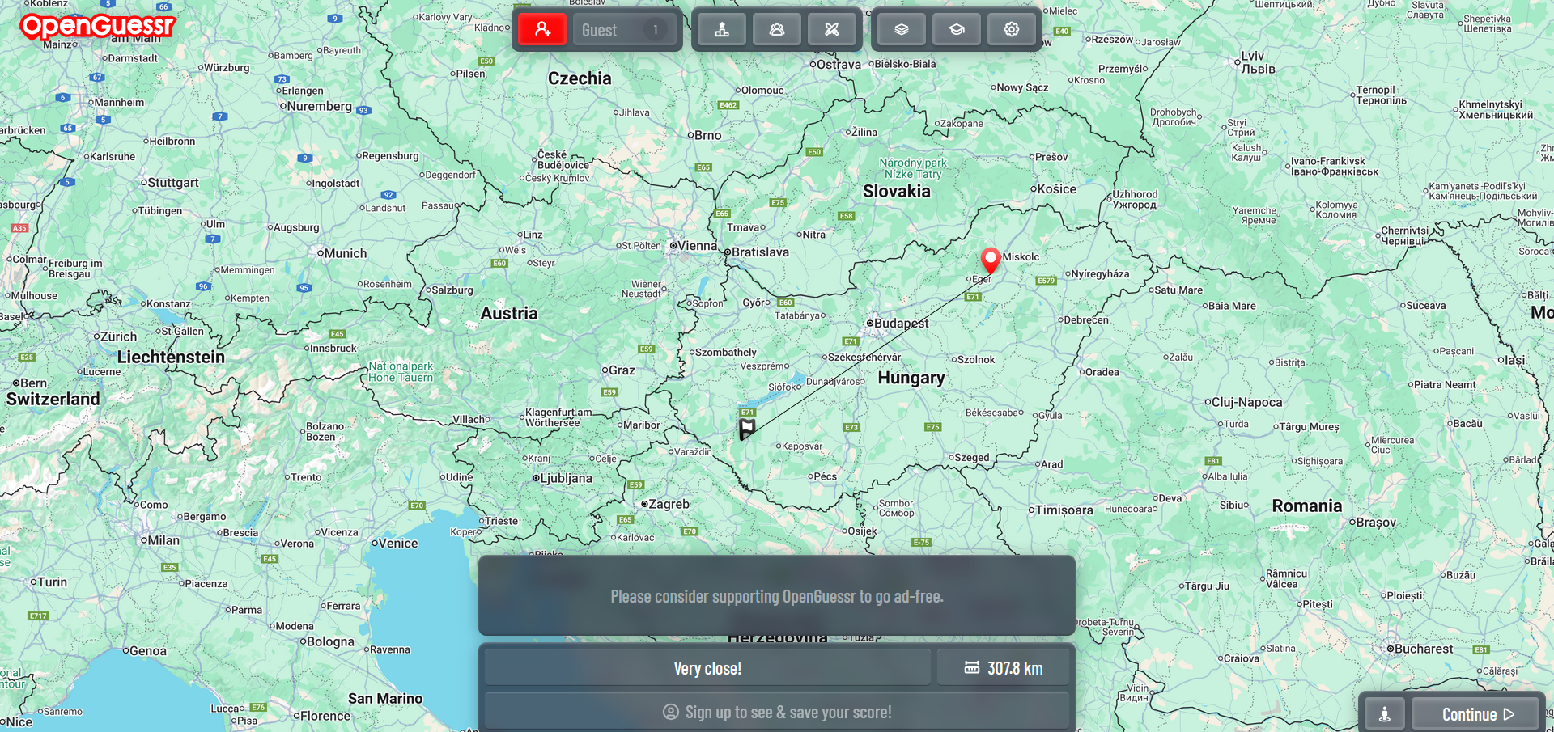Open the crossed swords duel mode
Image resolution: width=1554 pixels, height=732 pixels.
click(x=831, y=30)
